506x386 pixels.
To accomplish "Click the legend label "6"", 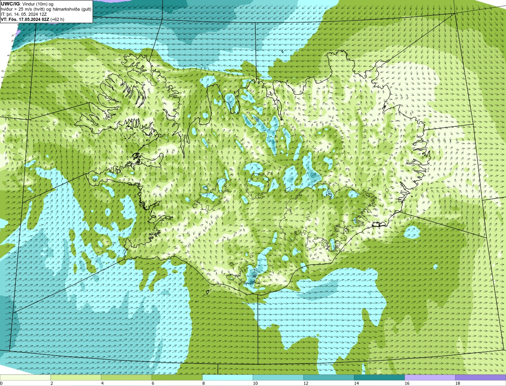I will (153, 383).
